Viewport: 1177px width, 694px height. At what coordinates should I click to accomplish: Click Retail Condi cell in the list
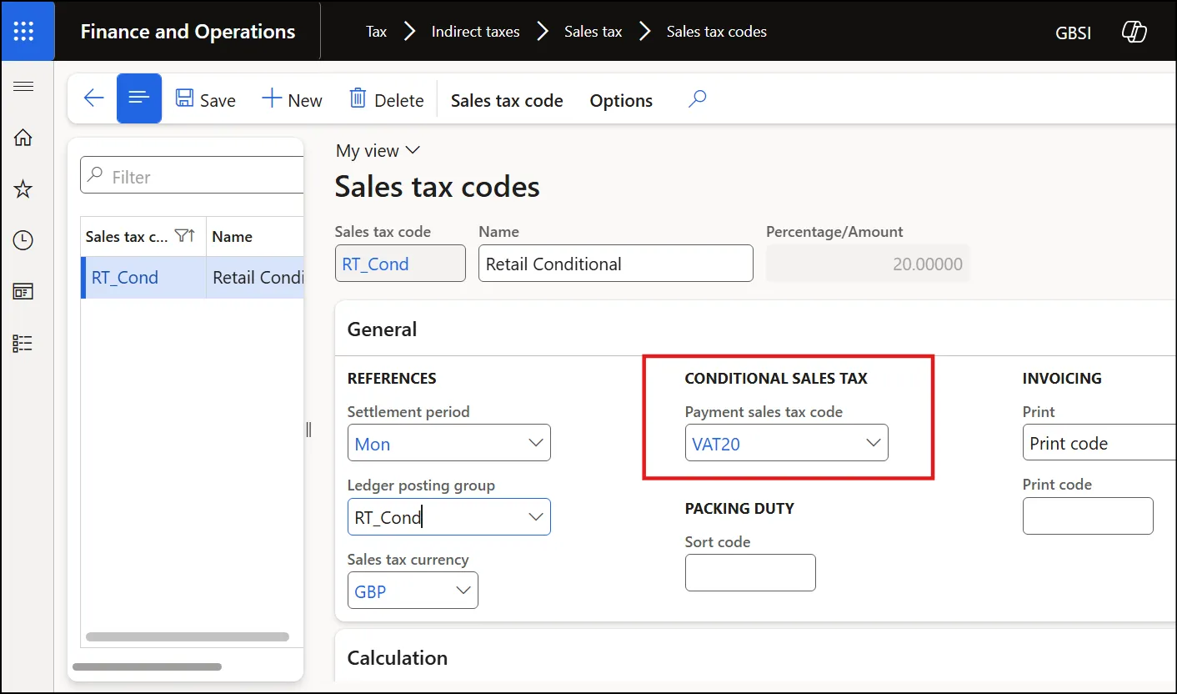tap(255, 278)
